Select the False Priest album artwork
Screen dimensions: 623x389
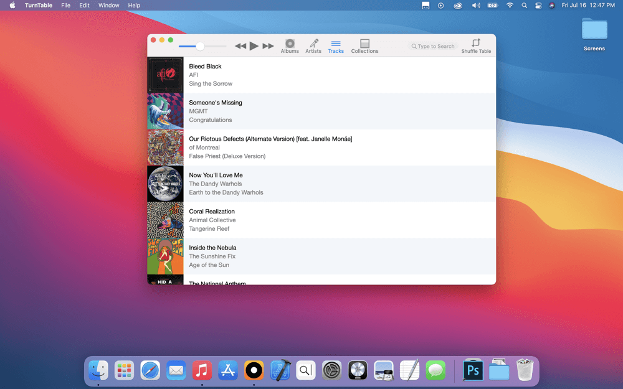pyautogui.click(x=165, y=148)
